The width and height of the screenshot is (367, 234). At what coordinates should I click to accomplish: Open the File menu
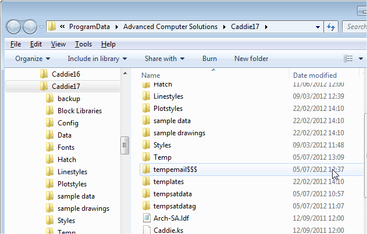point(16,44)
